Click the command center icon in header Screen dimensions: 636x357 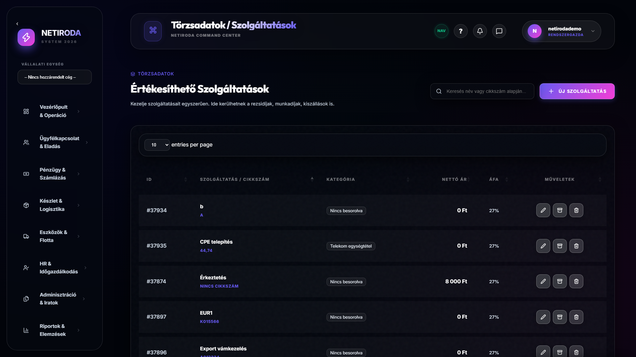(x=153, y=31)
